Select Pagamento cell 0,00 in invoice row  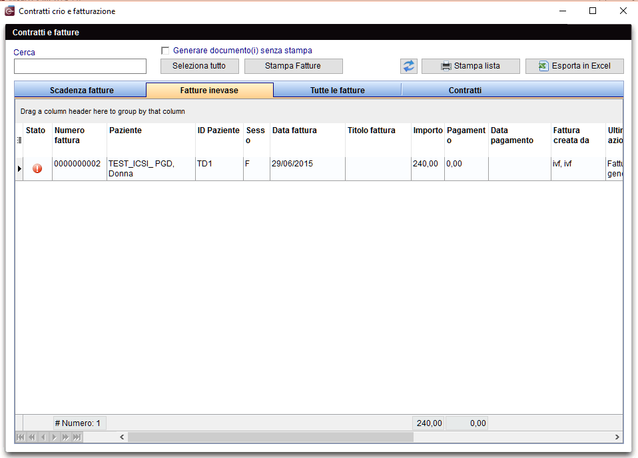466,168
